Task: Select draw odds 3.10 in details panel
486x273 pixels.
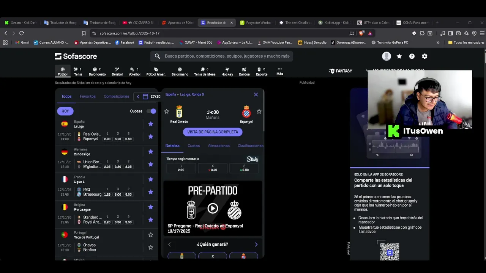Action: [x=213, y=168]
